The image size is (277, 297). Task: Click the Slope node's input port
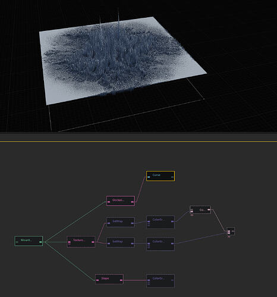click(97, 280)
